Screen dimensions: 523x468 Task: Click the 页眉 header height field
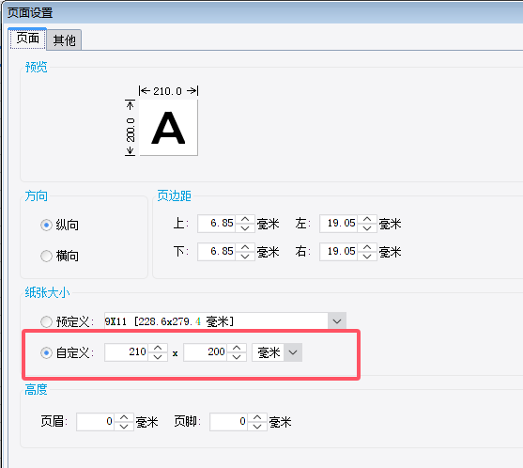(96, 422)
